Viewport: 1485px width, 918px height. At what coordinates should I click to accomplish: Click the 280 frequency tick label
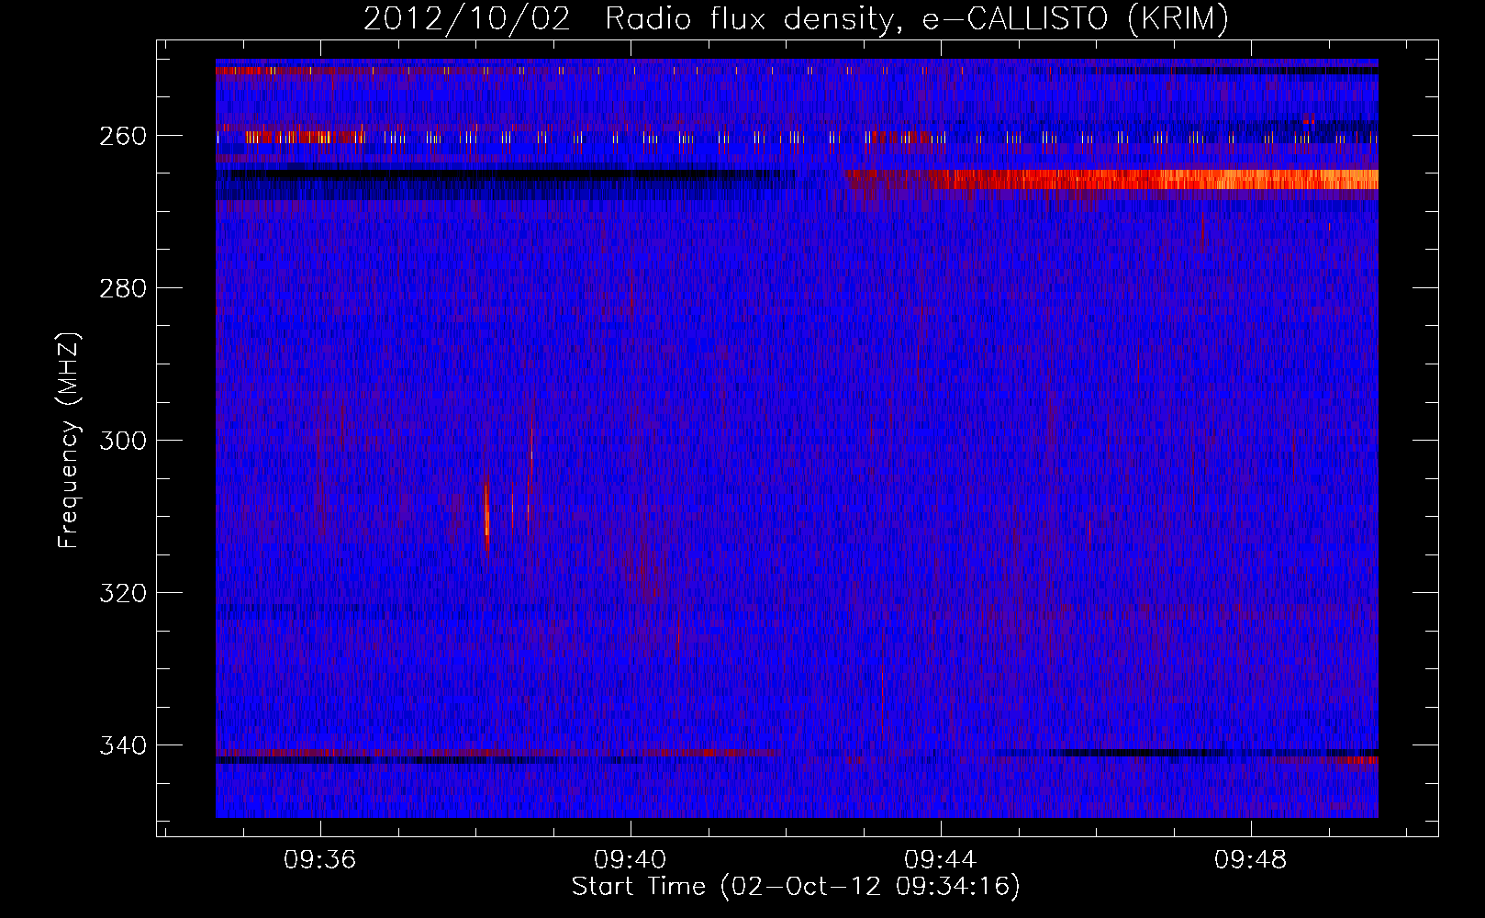[x=123, y=288]
